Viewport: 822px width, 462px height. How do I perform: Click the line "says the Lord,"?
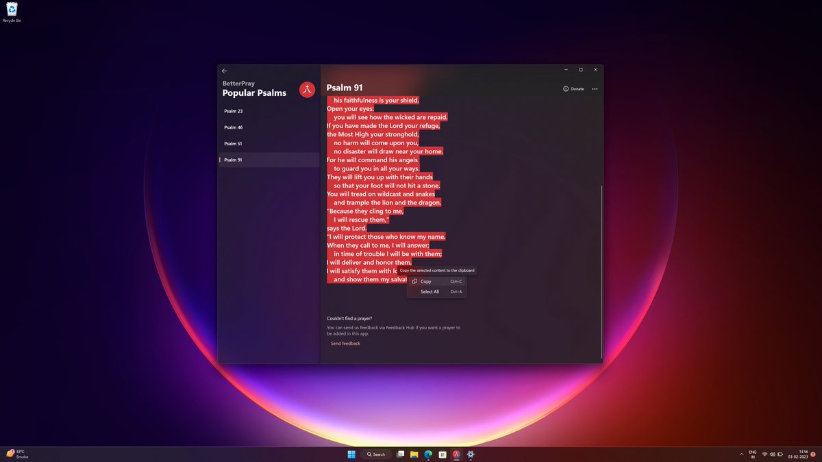(346, 228)
